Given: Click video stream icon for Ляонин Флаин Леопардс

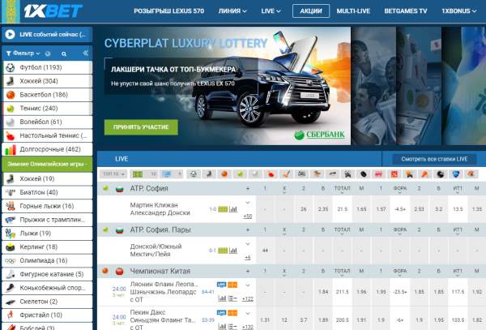Looking at the screenshot, I should (221, 285).
